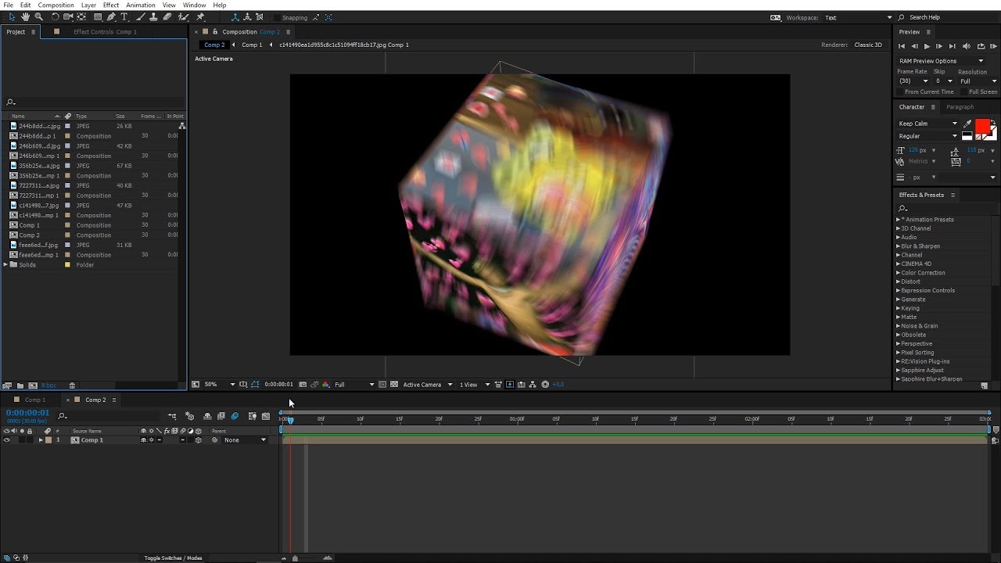The image size is (1001, 563).
Task: Open the Active Camera view dropdown
Action: (426, 385)
